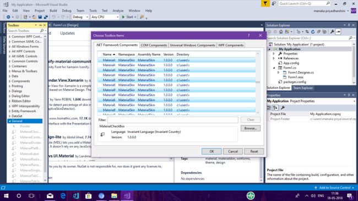Open the Build menu
This screenshot has width=358, height=201.
(53, 10)
